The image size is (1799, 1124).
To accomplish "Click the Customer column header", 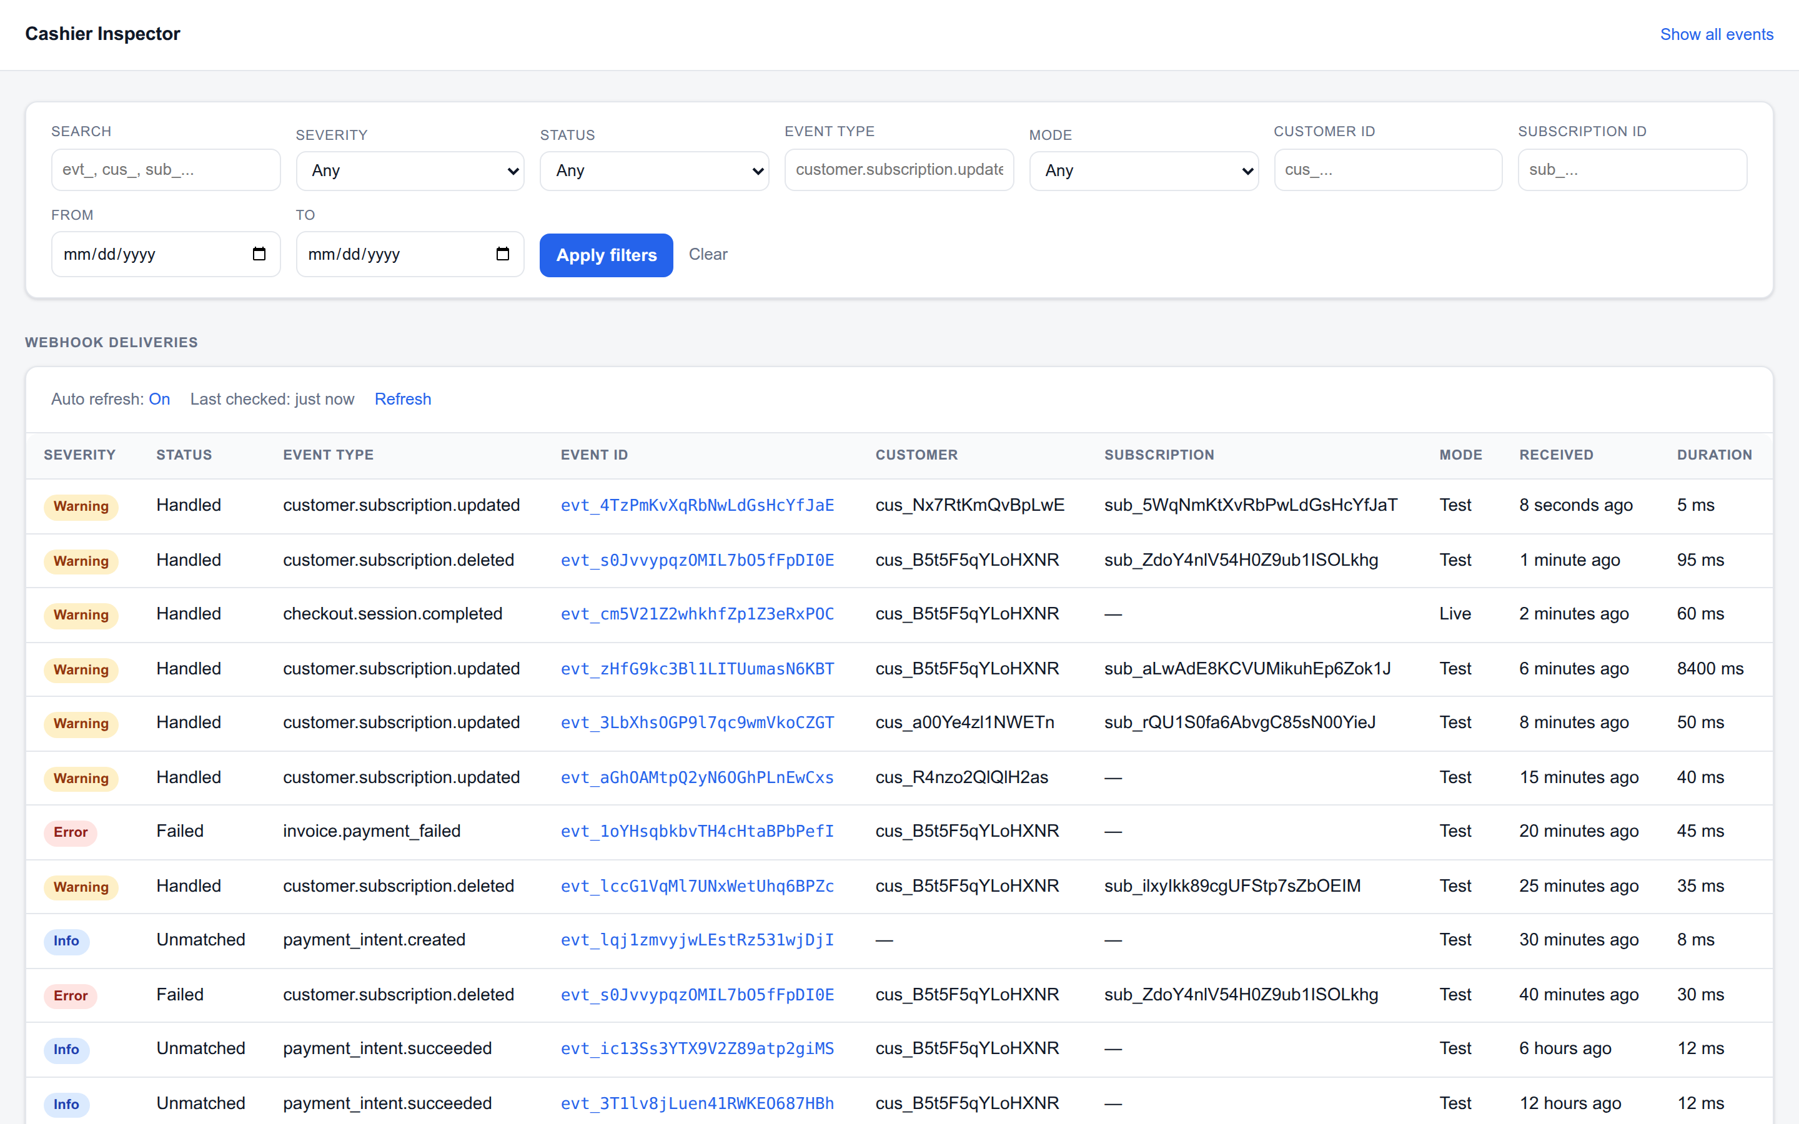I will [x=916, y=455].
